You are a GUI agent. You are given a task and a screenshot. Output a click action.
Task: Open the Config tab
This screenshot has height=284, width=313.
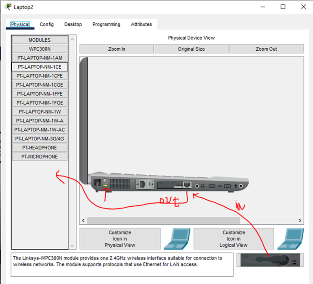pos(47,25)
